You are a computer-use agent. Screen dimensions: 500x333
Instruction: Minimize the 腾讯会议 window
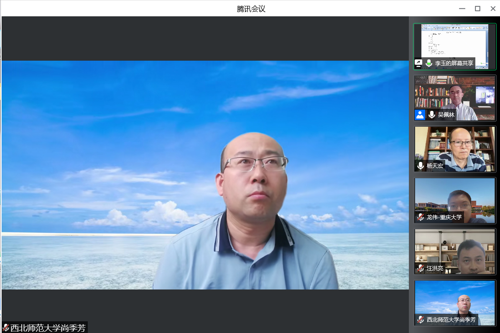[462, 8]
